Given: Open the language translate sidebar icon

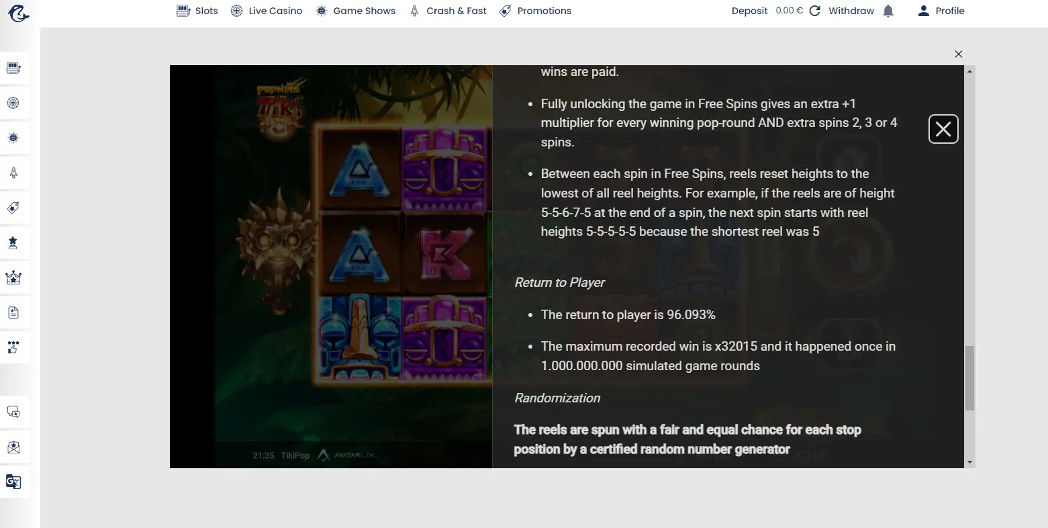Looking at the screenshot, I should tap(13, 482).
